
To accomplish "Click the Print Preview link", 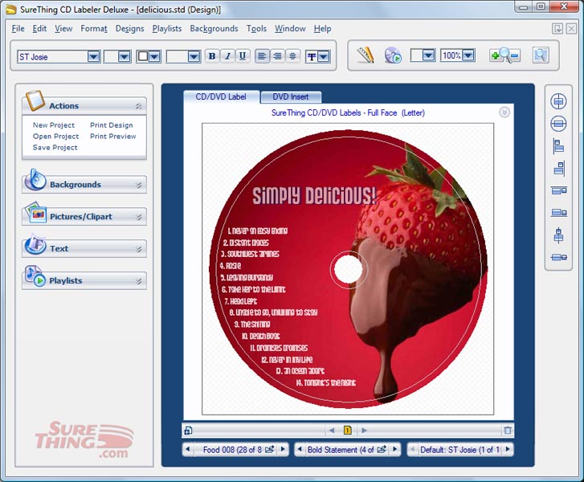I will (113, 137).
